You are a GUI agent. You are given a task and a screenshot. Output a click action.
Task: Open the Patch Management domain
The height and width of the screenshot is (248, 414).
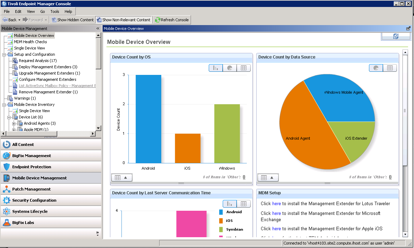(x=51, y=189)
